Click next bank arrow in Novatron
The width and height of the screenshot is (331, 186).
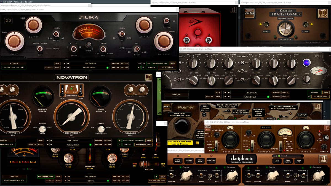tap(51, 140)
